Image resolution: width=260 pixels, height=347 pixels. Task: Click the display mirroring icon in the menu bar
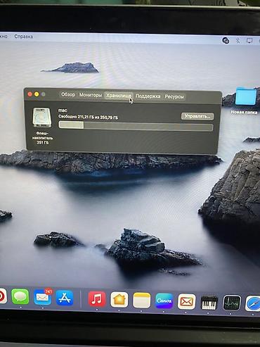coord(249,41)
